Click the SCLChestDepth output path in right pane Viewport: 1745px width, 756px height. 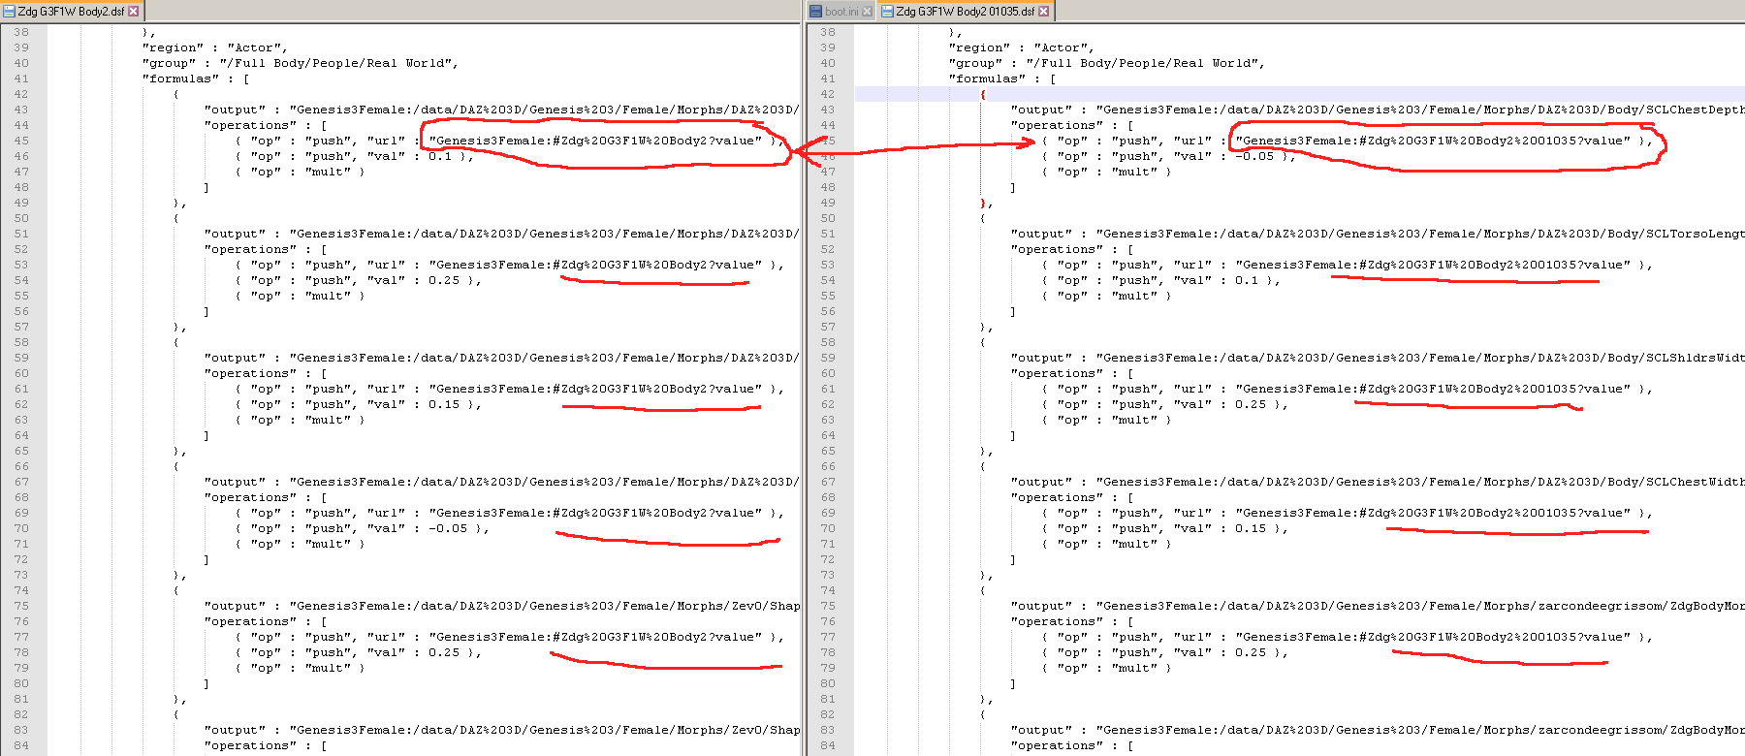pyautogui.click(x=1420, y=110)
